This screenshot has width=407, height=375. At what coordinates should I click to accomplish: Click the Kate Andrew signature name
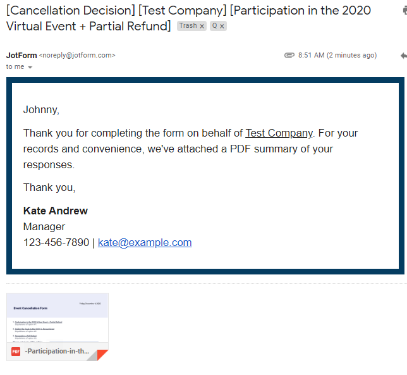(56, 211)
